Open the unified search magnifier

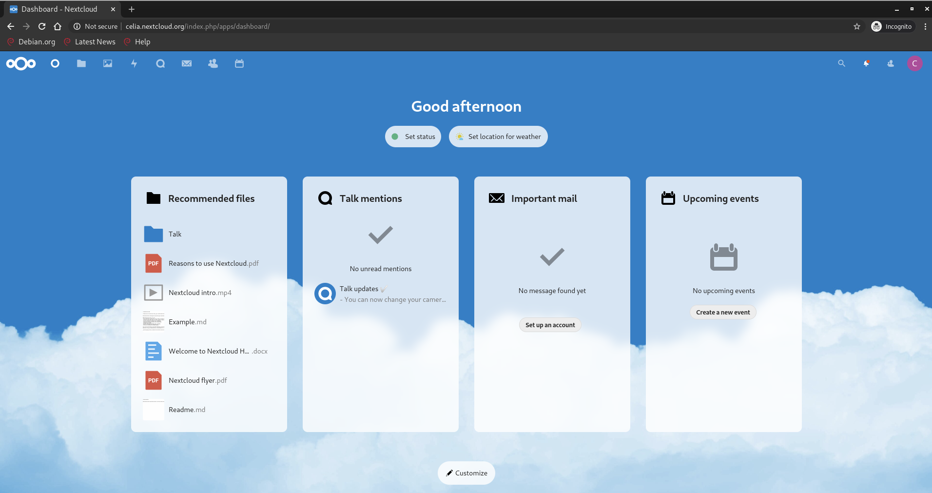point(841,63)
